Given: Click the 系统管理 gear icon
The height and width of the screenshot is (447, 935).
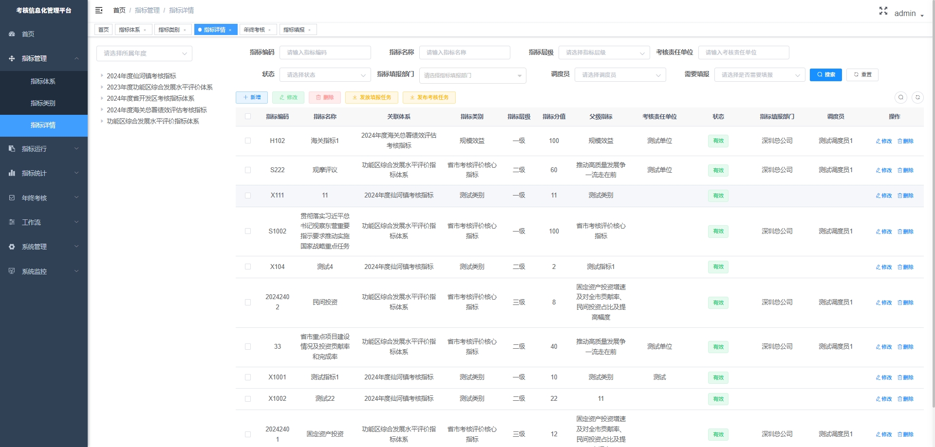Looking at the screenshot, I should (x=12, y=247).
